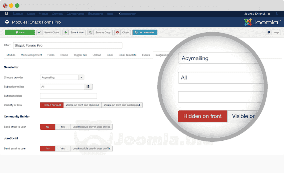Click the Save as Copy icon
This screenshot has width=284, height=173.
click(x=91, y=32)
